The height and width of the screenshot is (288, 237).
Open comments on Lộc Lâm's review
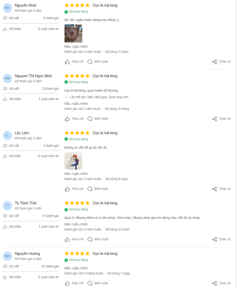coord(98,189)
